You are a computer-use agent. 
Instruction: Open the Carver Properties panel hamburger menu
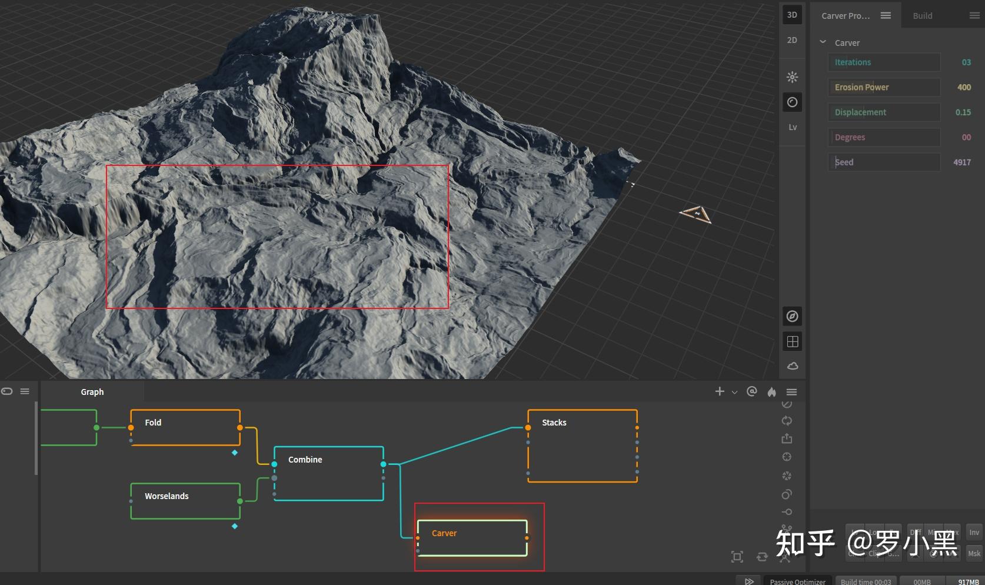886,15
